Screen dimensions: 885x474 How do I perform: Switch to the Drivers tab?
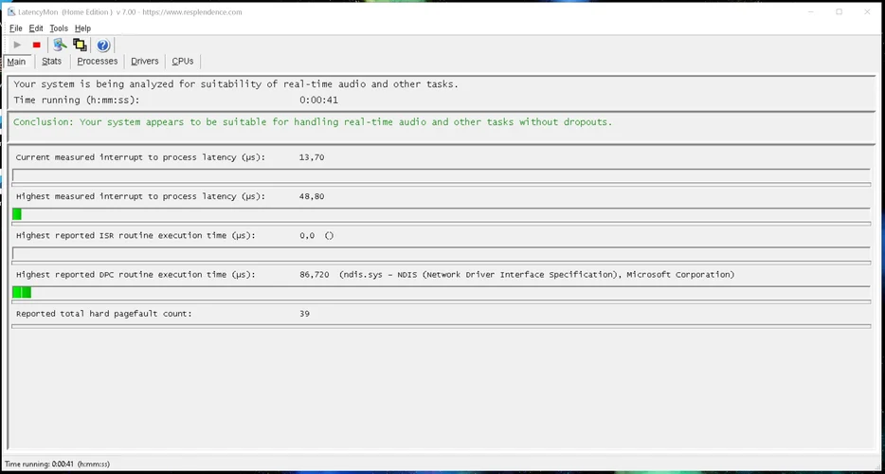point(144,61)
